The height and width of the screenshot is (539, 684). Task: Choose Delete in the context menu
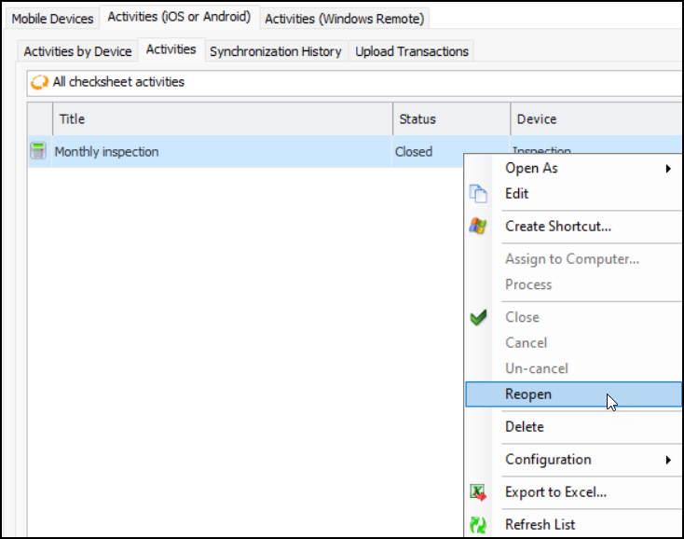point(525,427)
